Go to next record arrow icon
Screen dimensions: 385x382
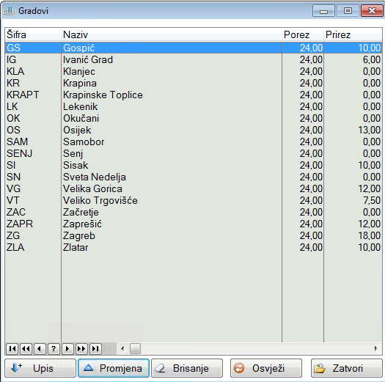point(67,348)
